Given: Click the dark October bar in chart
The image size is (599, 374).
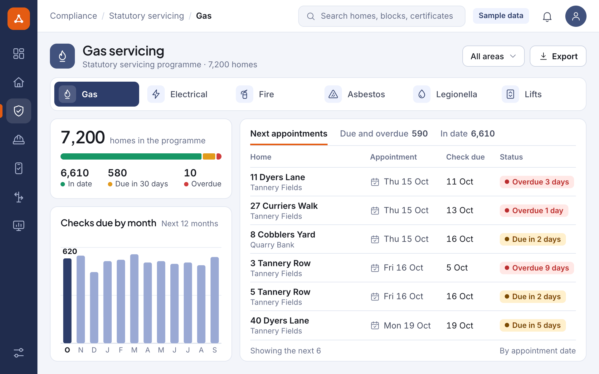Looking at the screenshot, I should pos(67,301).
